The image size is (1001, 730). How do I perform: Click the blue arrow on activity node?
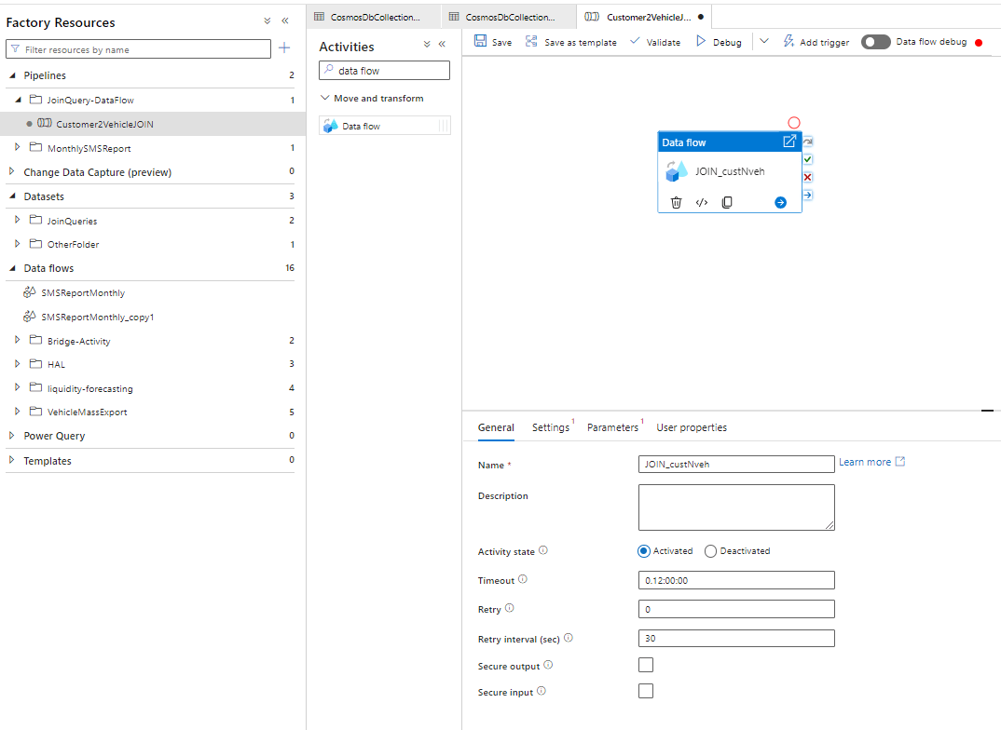click(780, 202)
